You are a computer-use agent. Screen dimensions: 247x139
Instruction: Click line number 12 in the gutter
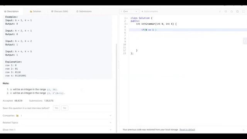point(124,51)
